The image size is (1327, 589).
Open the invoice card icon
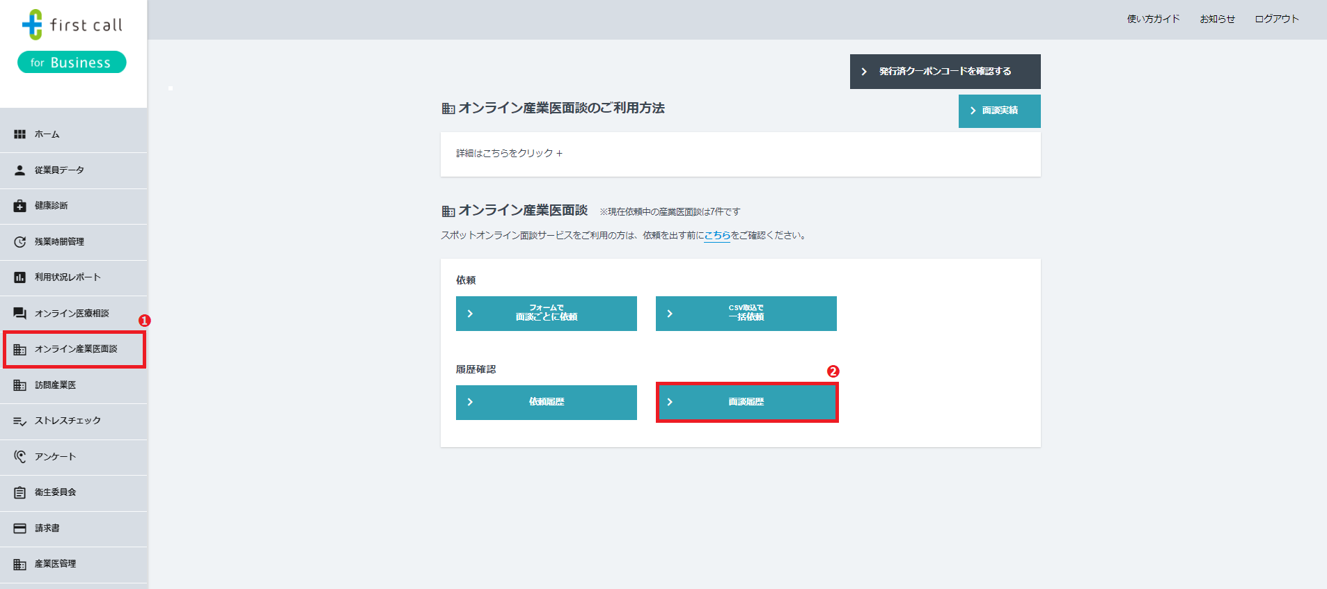pyautogui.click(x=19, y=529)
